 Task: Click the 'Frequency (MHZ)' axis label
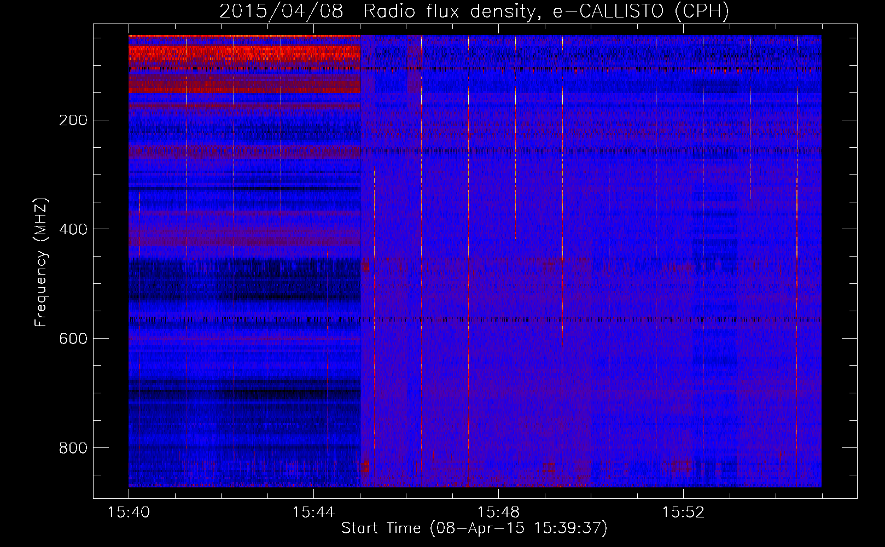click(x=41, y=263)
